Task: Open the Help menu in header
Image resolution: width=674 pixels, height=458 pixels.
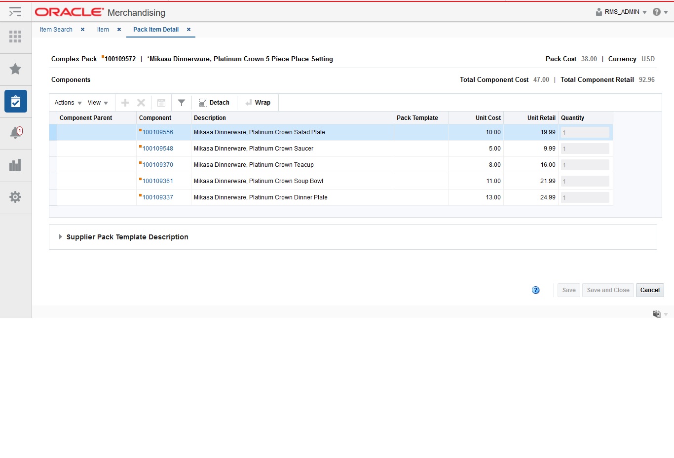Action: [x=660, y=12]
